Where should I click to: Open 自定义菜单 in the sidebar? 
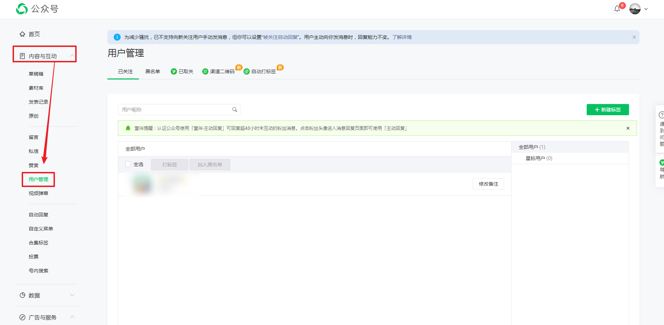pos(41,229)
